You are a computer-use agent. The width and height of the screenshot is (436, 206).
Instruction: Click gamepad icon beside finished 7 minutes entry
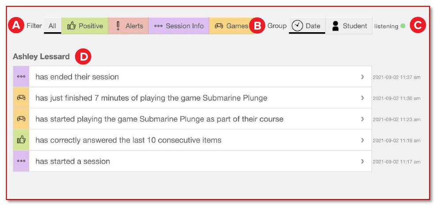coord(21,98)
